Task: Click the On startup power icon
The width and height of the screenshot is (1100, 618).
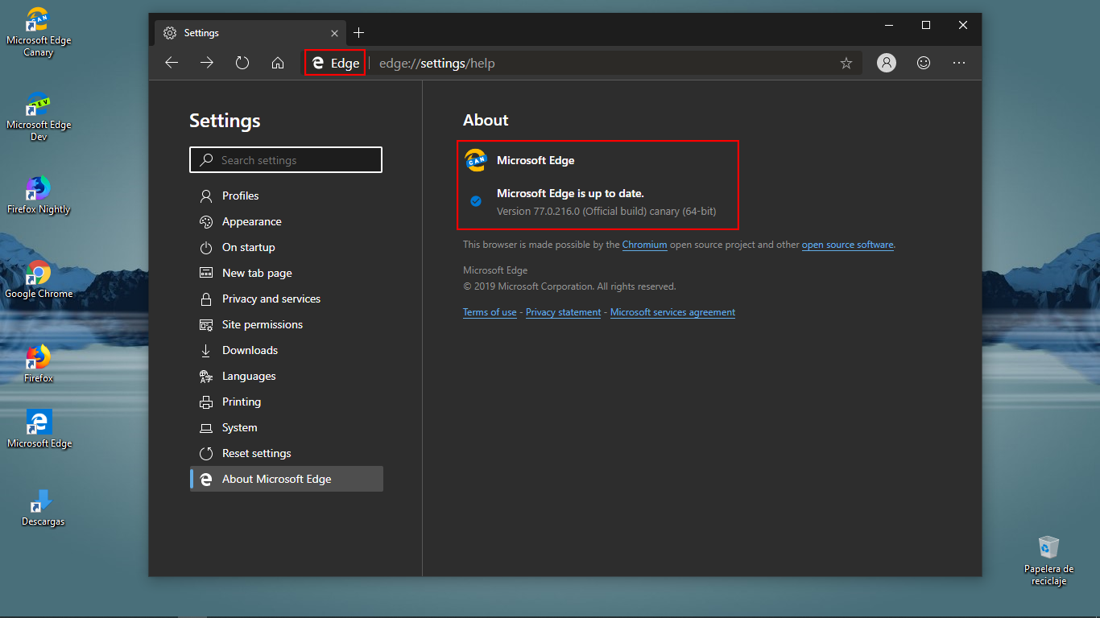Action: 205,247
